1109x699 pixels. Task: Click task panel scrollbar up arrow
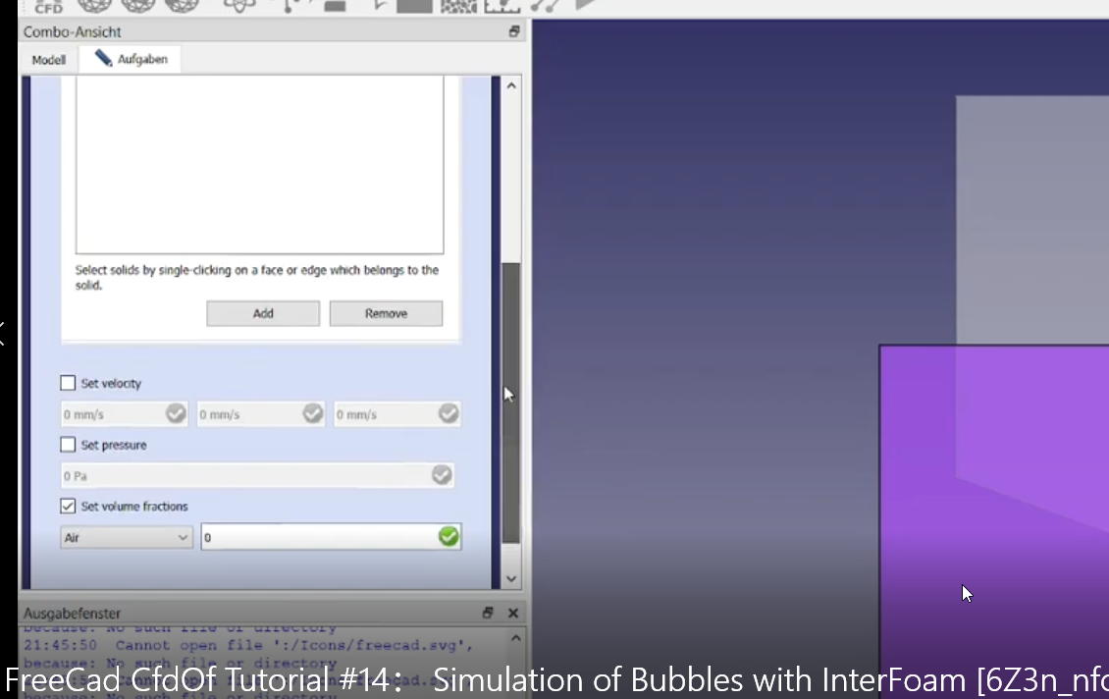[511, 85]
